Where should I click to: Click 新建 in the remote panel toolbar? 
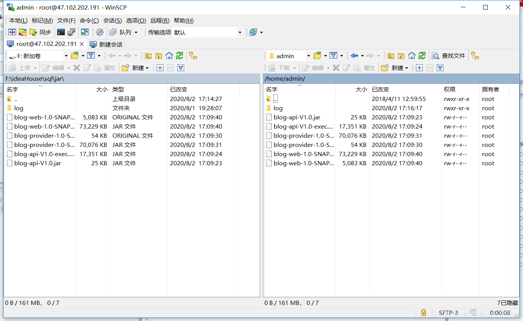[x=394, y=68]
